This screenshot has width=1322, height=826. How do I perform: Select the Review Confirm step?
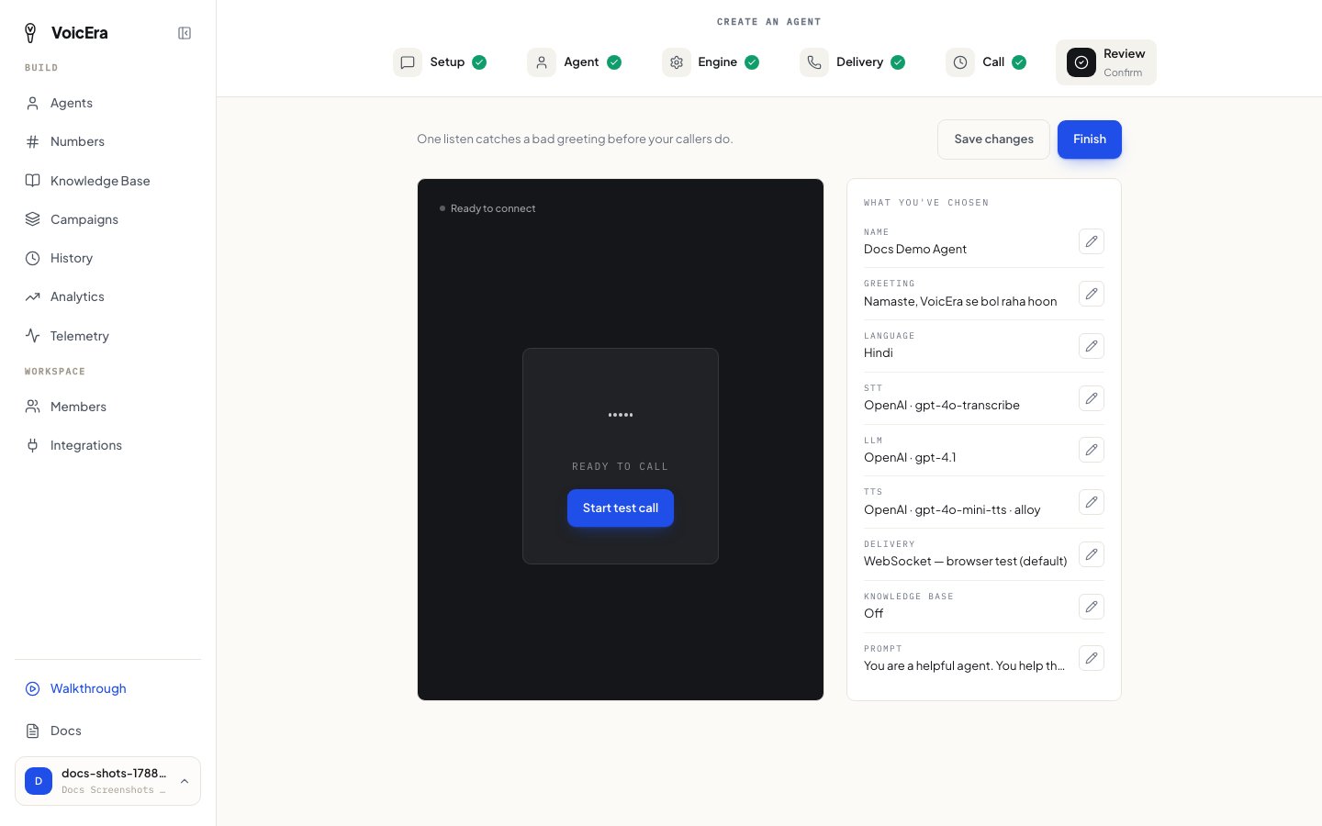click(1106, 62)
